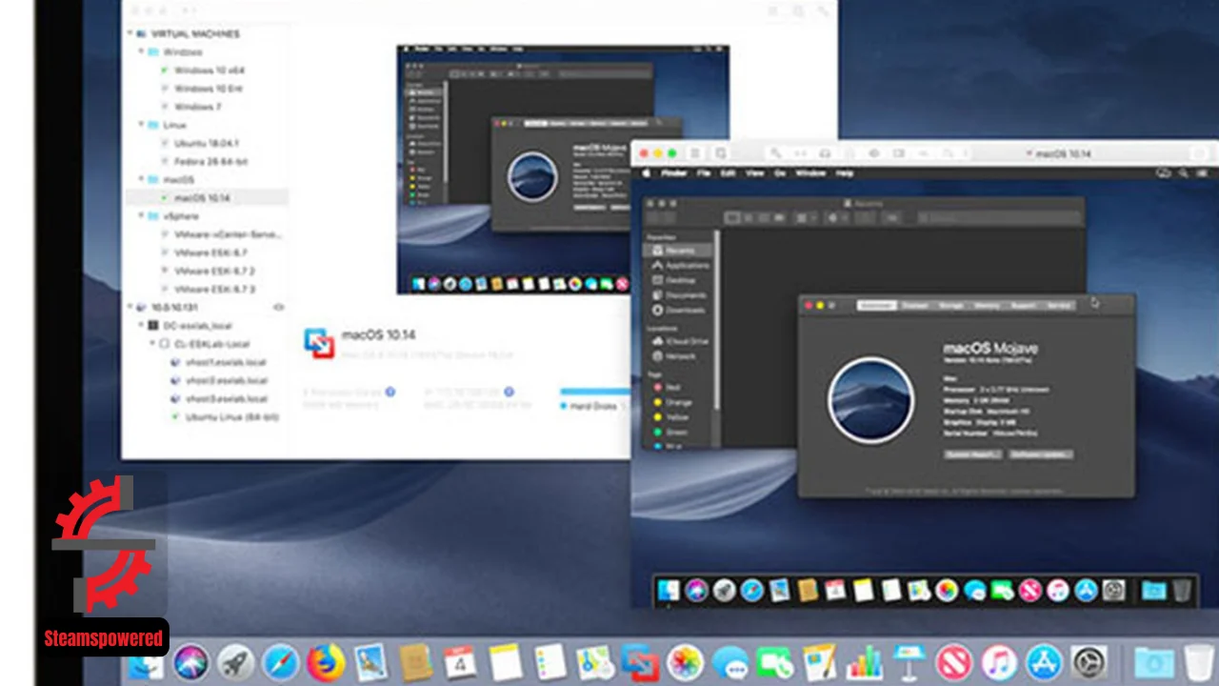
Task: Click Software Update button in About This Mac
Action: [1040, 454]
